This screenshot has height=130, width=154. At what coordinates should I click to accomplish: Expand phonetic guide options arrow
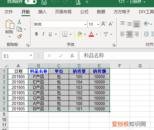click(111, 34)
